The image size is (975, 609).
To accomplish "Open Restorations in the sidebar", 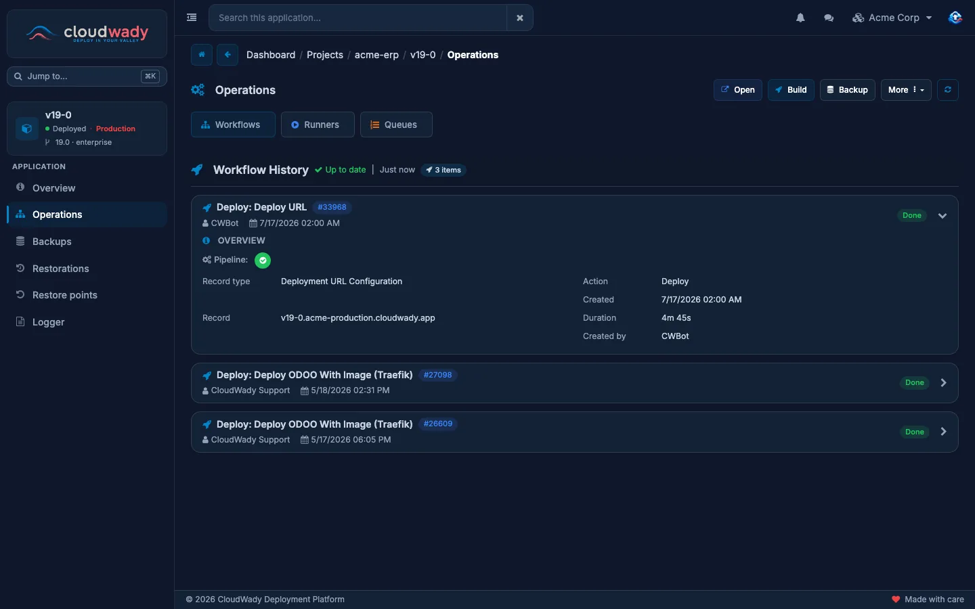I will click(87, 269).
